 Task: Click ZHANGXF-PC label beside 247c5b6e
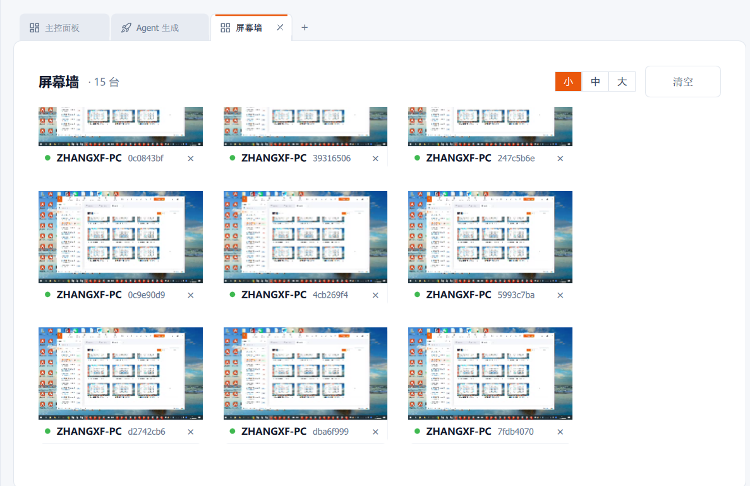(459, 159)
